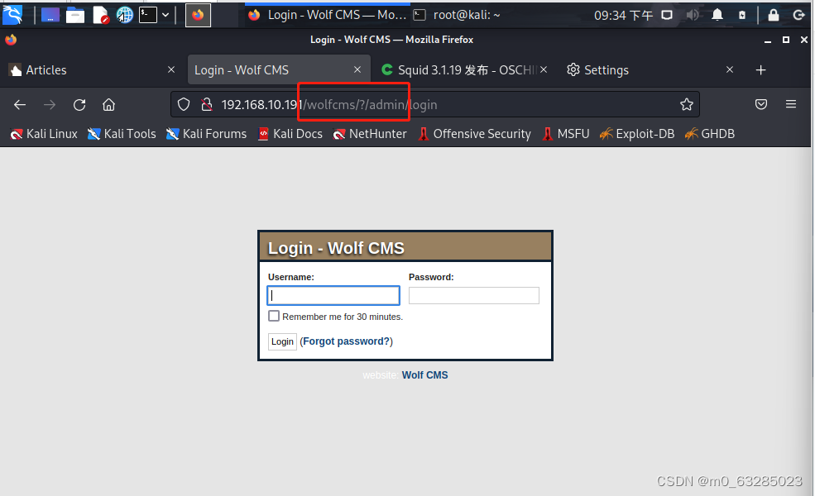Show the insecure connection padlock info
This screenshot has width=815, height=496.
point(207,105)
